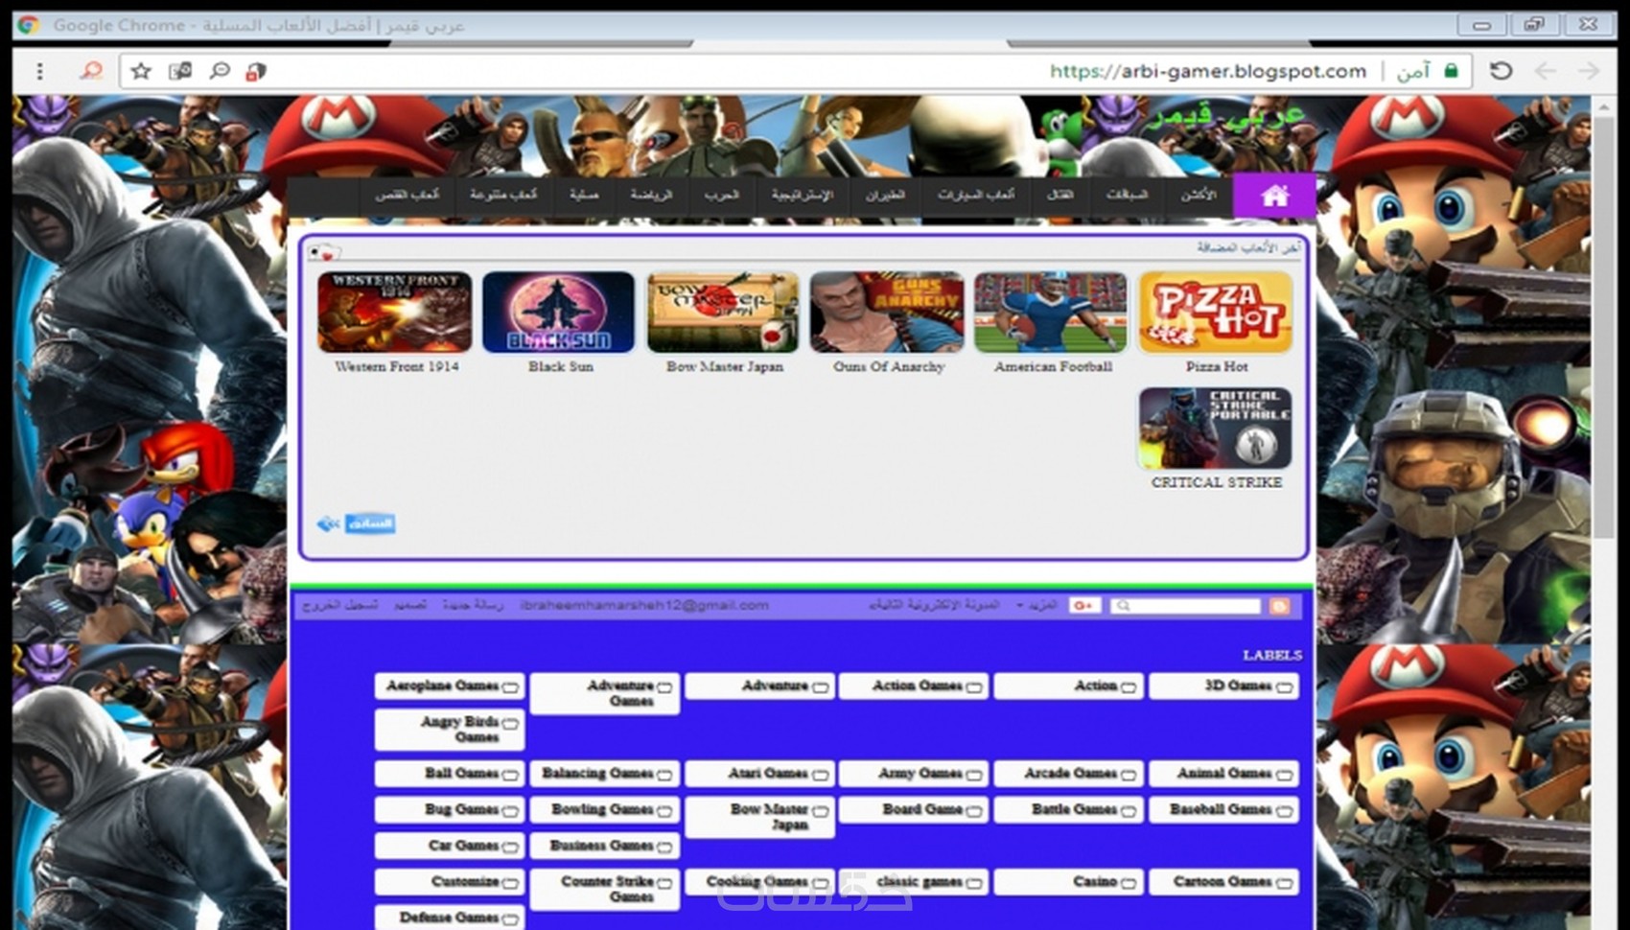Open the Western Front 1914 game thumbnail
The image size is (1630, 930).
[x=395, y=312]
